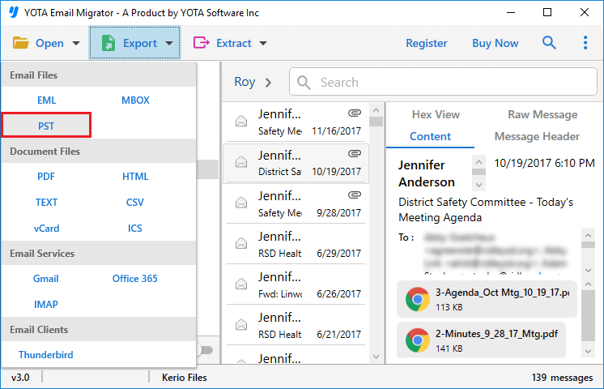Choose Thunderbird email client option
Viewport: 604px width, 389px height.
pos(46,354)
